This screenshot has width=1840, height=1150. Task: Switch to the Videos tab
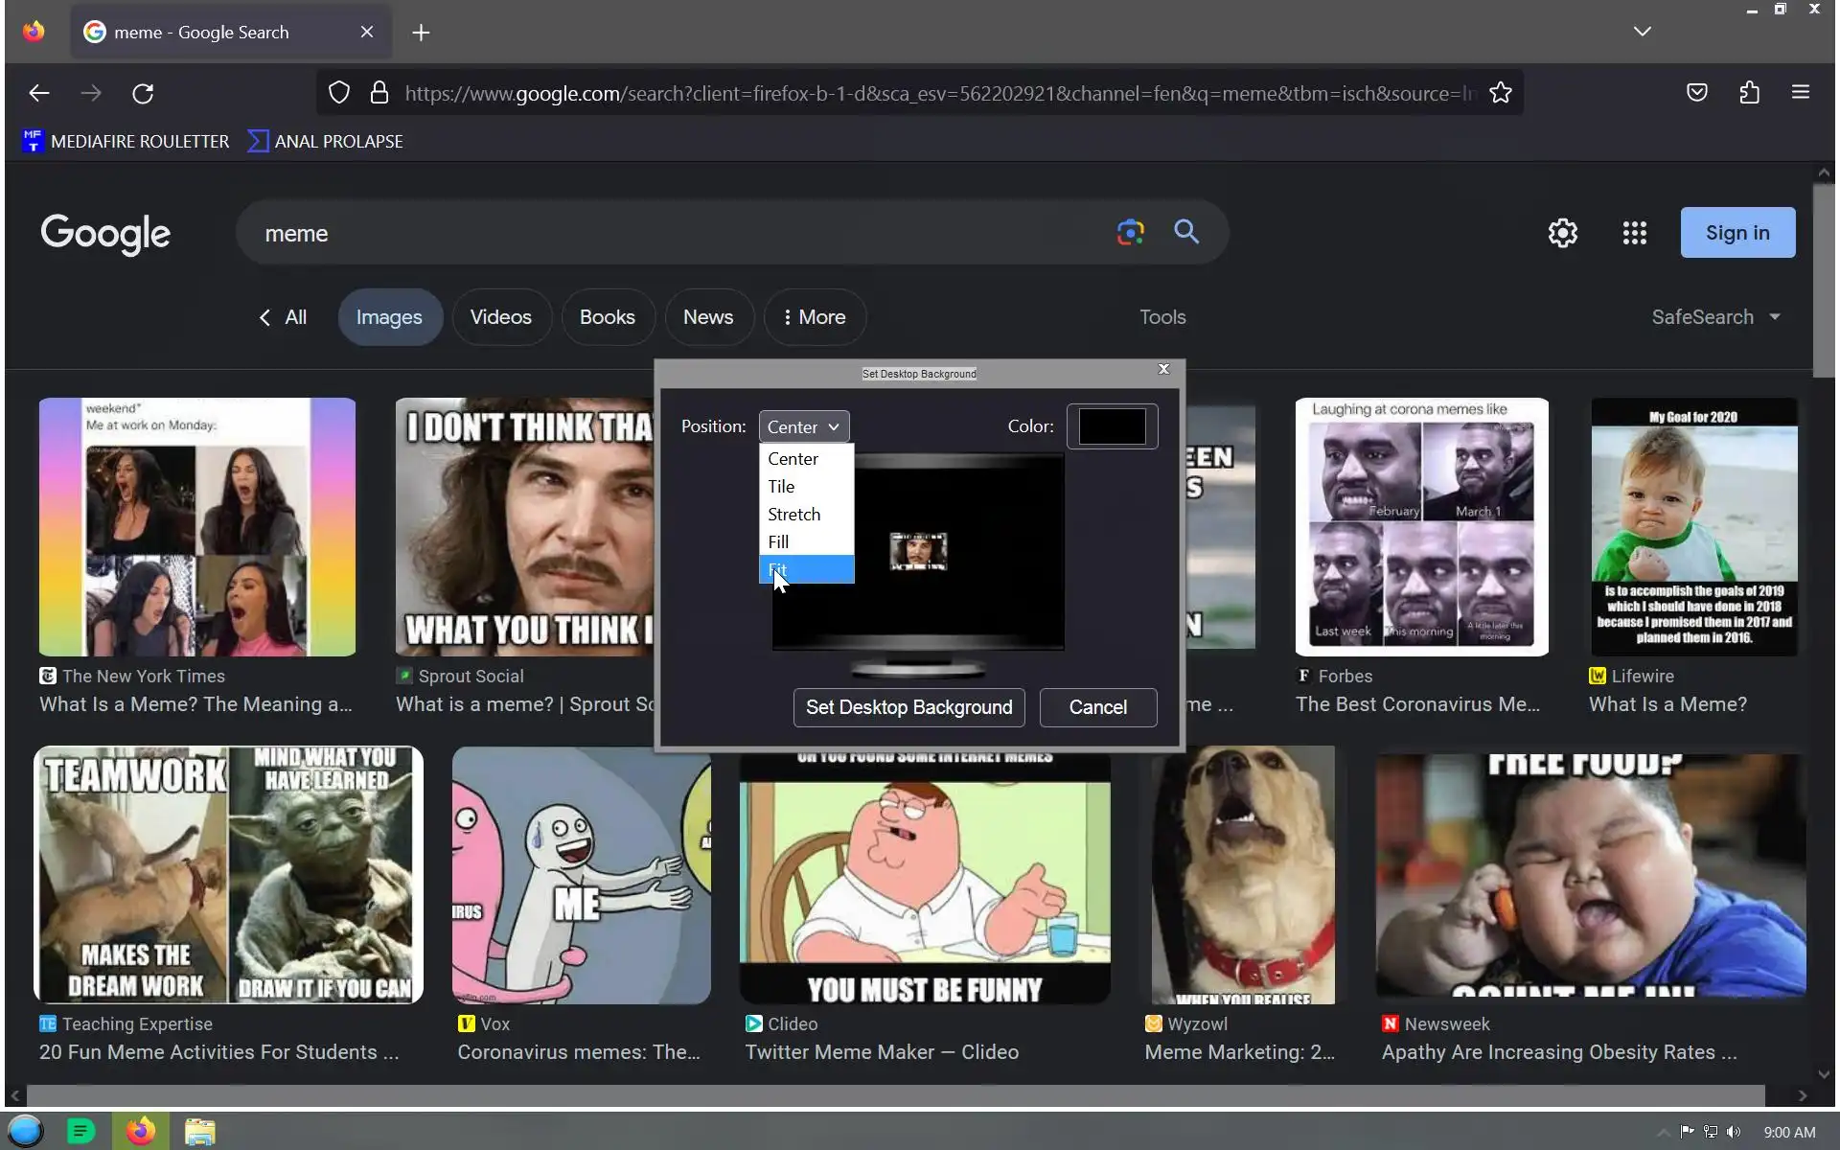click(500, 317)
